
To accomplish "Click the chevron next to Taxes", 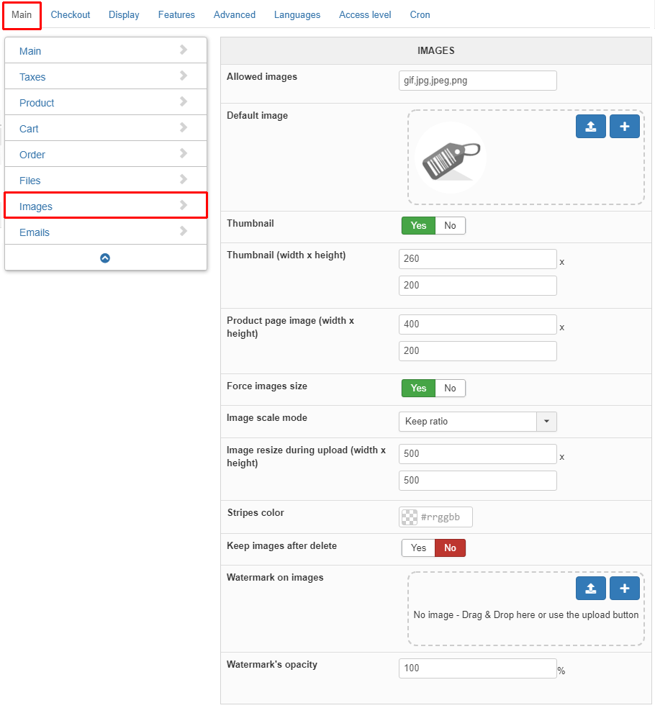I will coord(183,76).
